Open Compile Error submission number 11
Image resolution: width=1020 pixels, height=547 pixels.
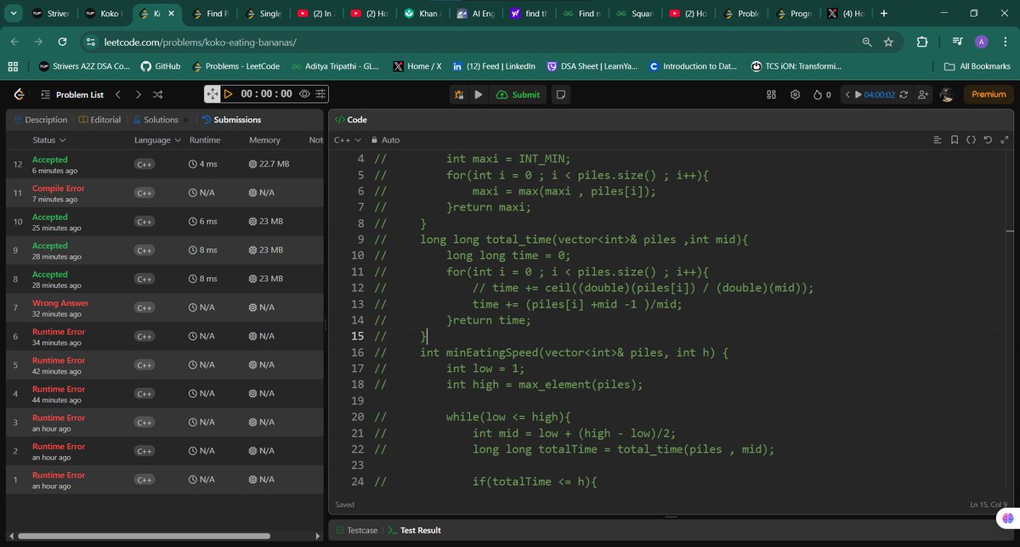point(167,193)
